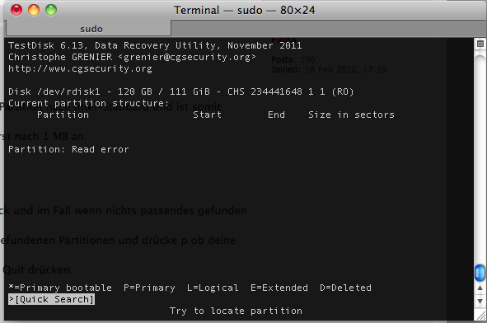Click the empty tab bar area right of sudo
This screenshot has width=487, height=323.
tap(329, 29)
